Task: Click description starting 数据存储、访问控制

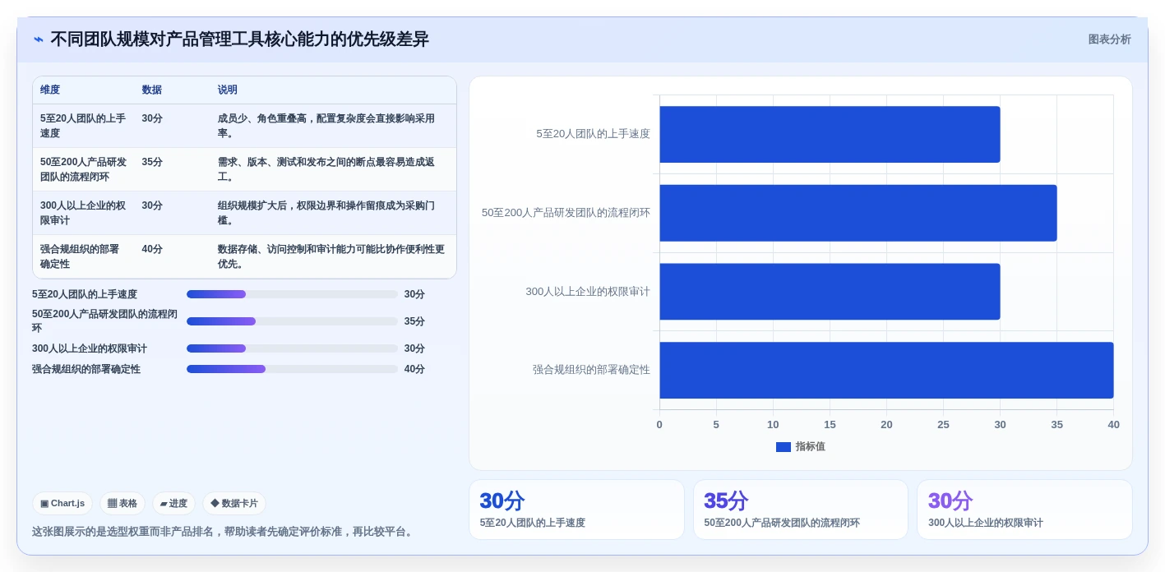Action: (x=331, y=256)
